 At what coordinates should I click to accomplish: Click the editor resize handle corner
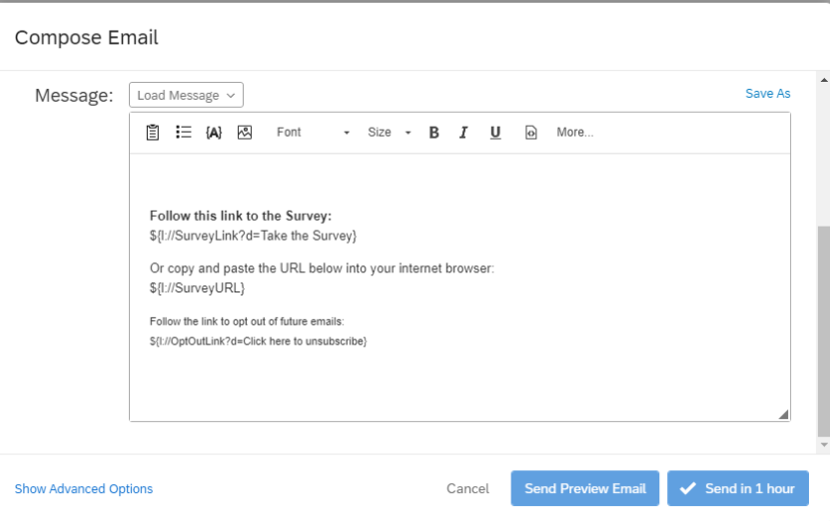click(783, 414)
